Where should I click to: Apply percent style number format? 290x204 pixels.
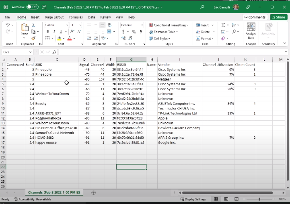pyautogui.click(x=134, y=32)
